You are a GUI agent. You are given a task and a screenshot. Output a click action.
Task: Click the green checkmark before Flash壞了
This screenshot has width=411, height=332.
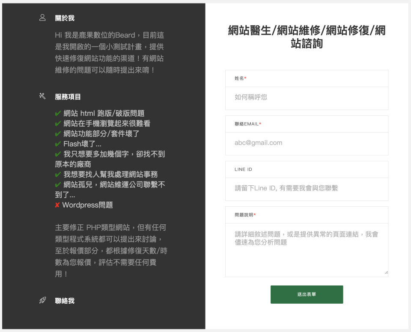(x=58, y=144)
